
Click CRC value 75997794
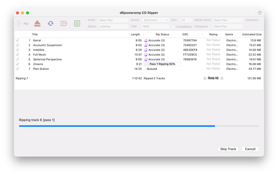click(190, 40)
